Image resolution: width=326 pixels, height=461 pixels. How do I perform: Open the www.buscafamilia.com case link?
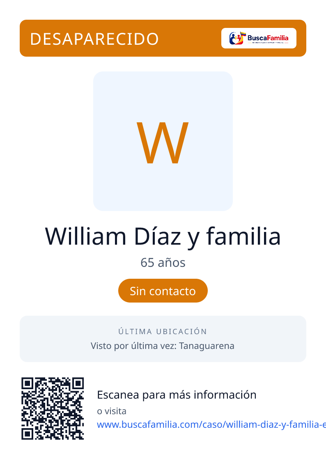[x=211, y=424]
